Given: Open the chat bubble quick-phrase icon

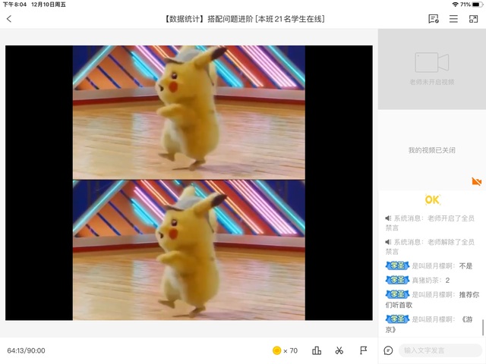Looking at the screenshot, I should coord(388,350).
